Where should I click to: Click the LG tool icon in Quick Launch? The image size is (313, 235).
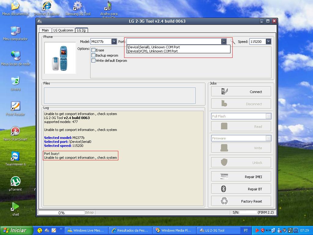coord(47,230)
